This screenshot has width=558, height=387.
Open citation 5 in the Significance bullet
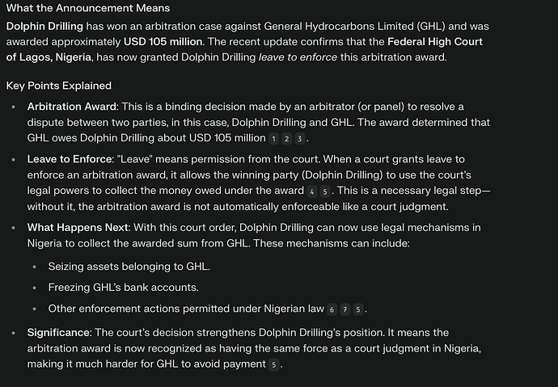(x=273, y=364)
